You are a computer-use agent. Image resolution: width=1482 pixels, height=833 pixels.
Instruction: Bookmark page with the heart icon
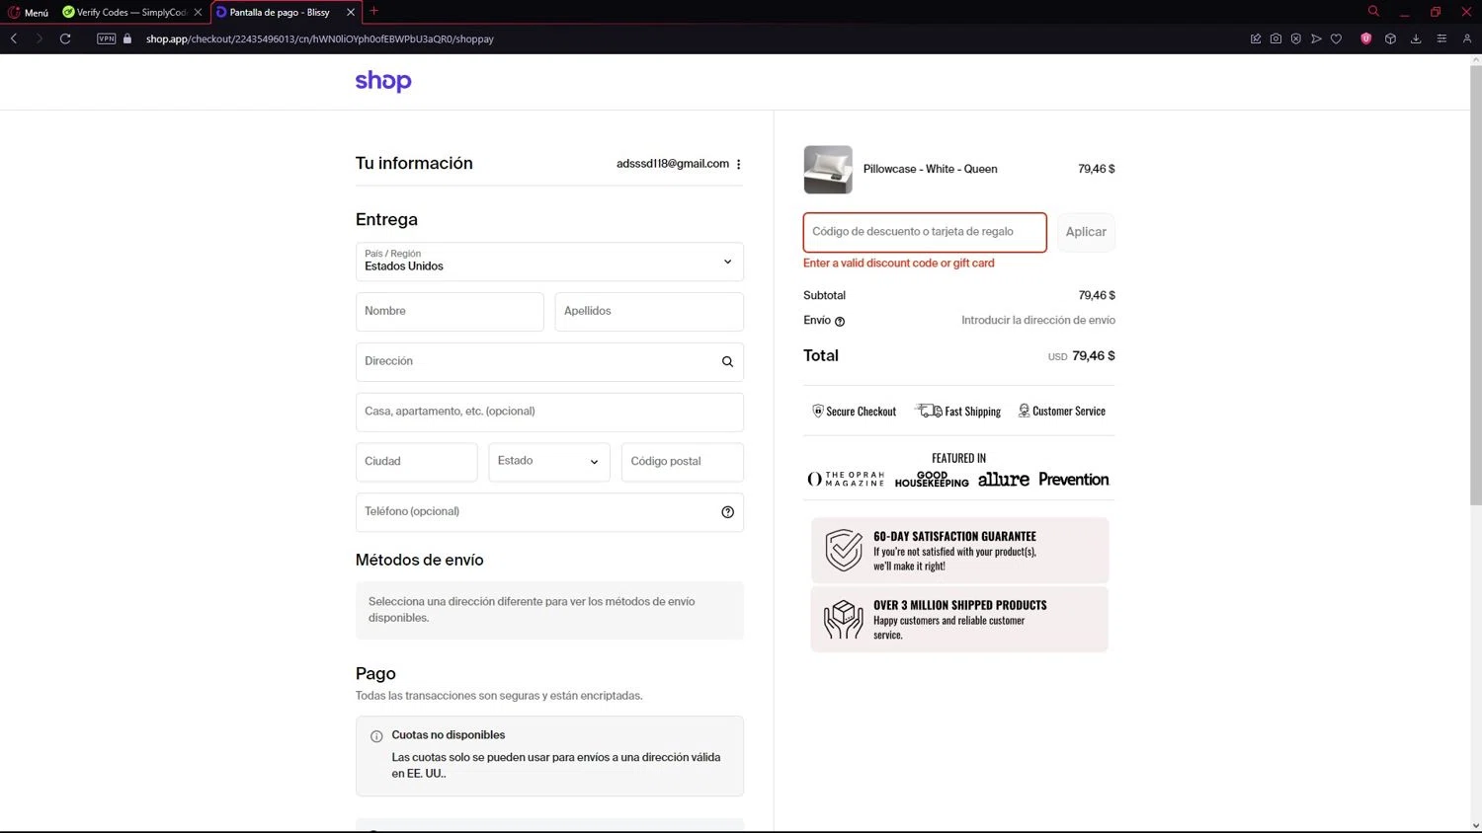(x=1336, y=38)
